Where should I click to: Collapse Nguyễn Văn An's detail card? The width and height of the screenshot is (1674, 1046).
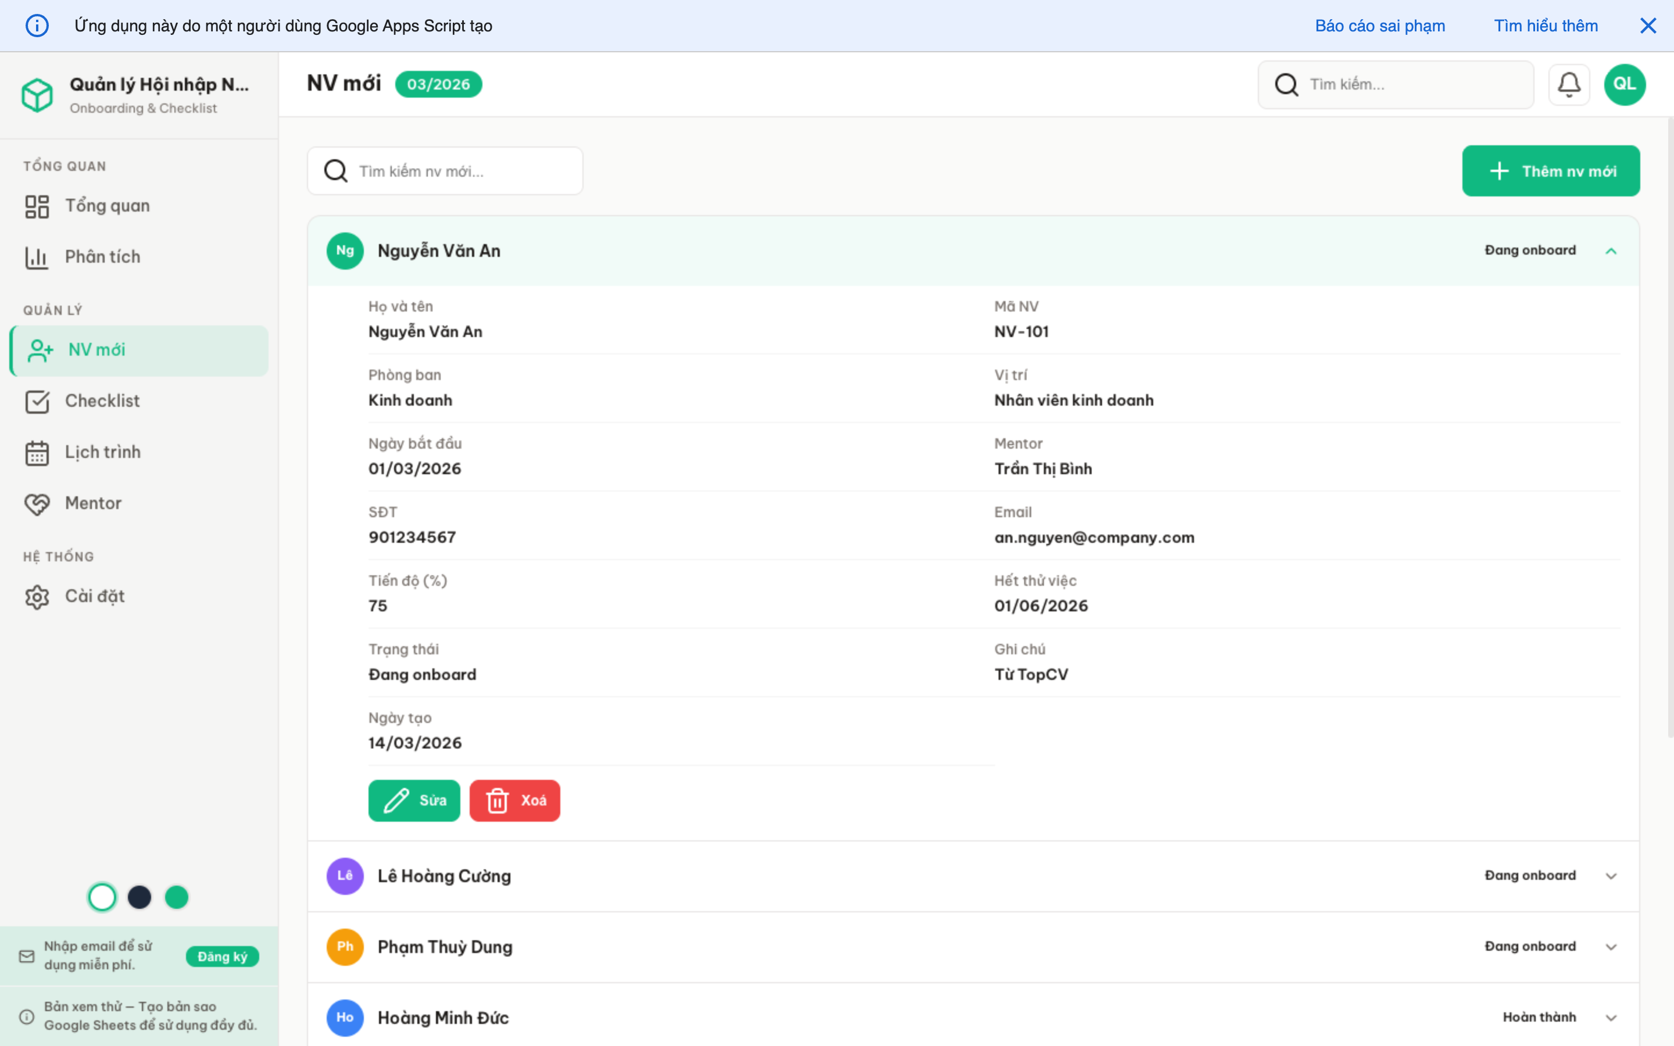(1612, 250)
